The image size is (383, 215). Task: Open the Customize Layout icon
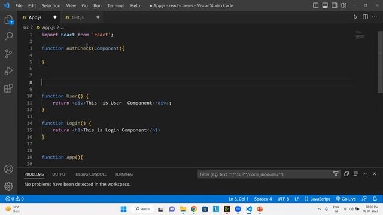(x=344, y=5)
